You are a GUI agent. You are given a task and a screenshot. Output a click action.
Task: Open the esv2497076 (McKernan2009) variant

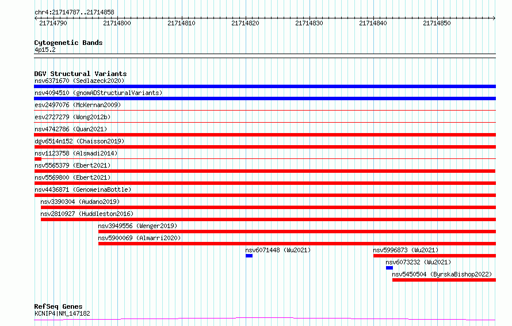[78, 105]
